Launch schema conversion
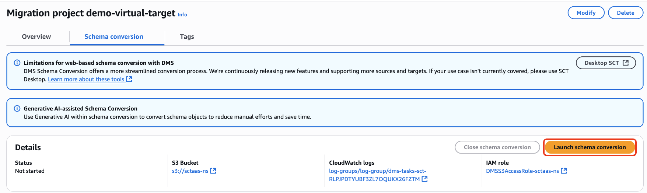Viewport: 647px width, 193px height. point(590,147)
